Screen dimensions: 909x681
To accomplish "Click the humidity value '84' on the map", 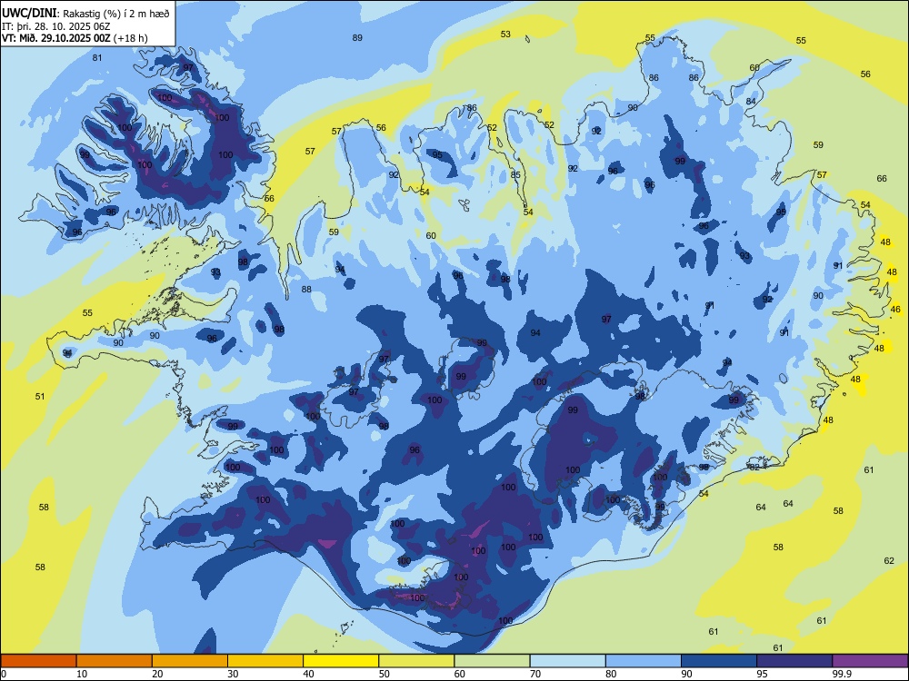I will coord(751,102).
